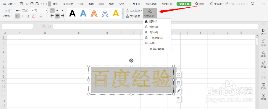Click 更多设置(O)... option
Image resolution: width=268 pixels, height=109 pixels.
(x=158, y=49)
